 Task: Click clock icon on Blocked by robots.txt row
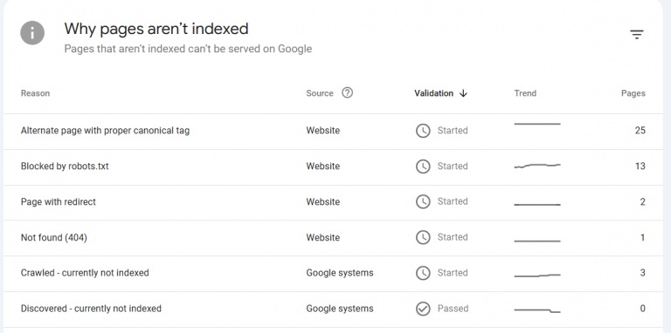pos(423,166)
